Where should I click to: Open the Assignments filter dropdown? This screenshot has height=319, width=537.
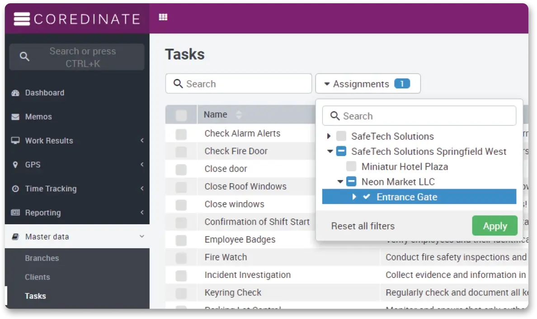[x=367, y=84]
